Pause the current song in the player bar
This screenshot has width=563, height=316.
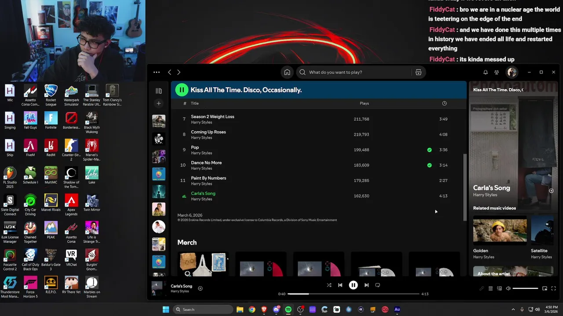tap(353, 285)
